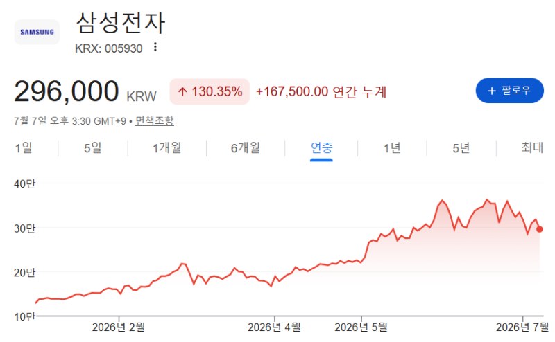This screenshot has height=342, width=555.
Task: Switch to the 5년 range tab
Action: point(461,147)
